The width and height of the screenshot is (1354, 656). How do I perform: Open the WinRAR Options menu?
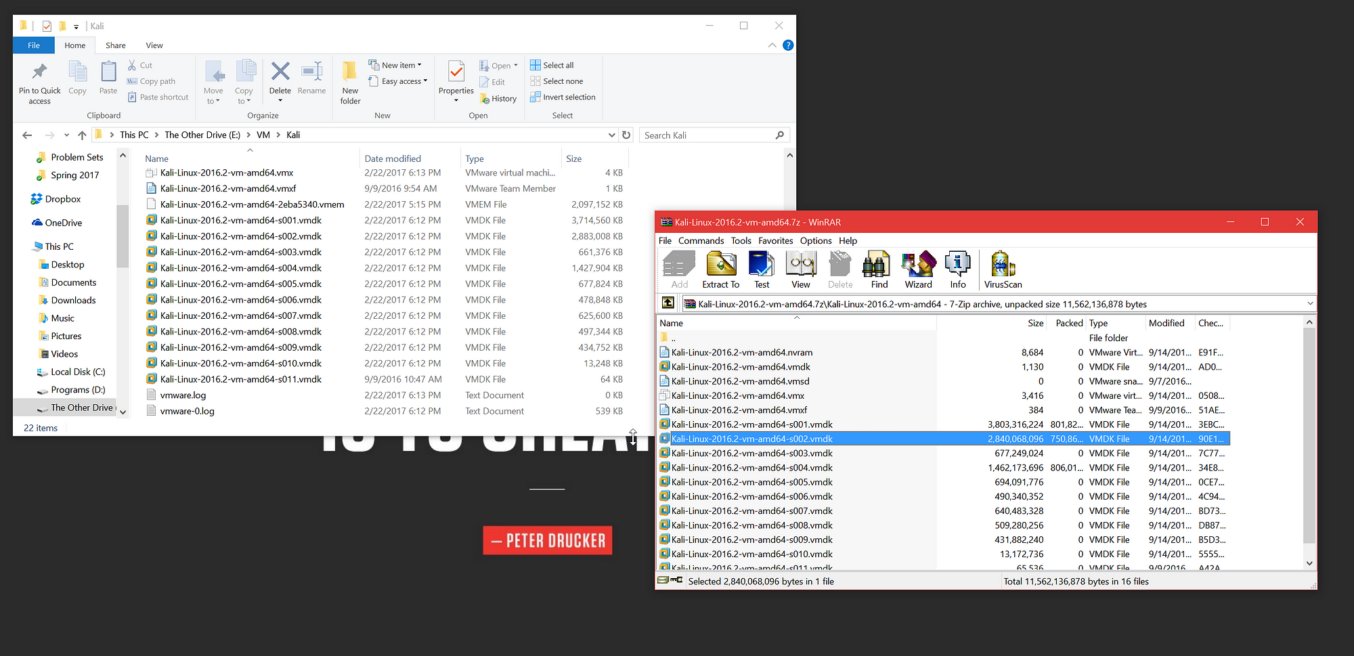click(816, 240)
